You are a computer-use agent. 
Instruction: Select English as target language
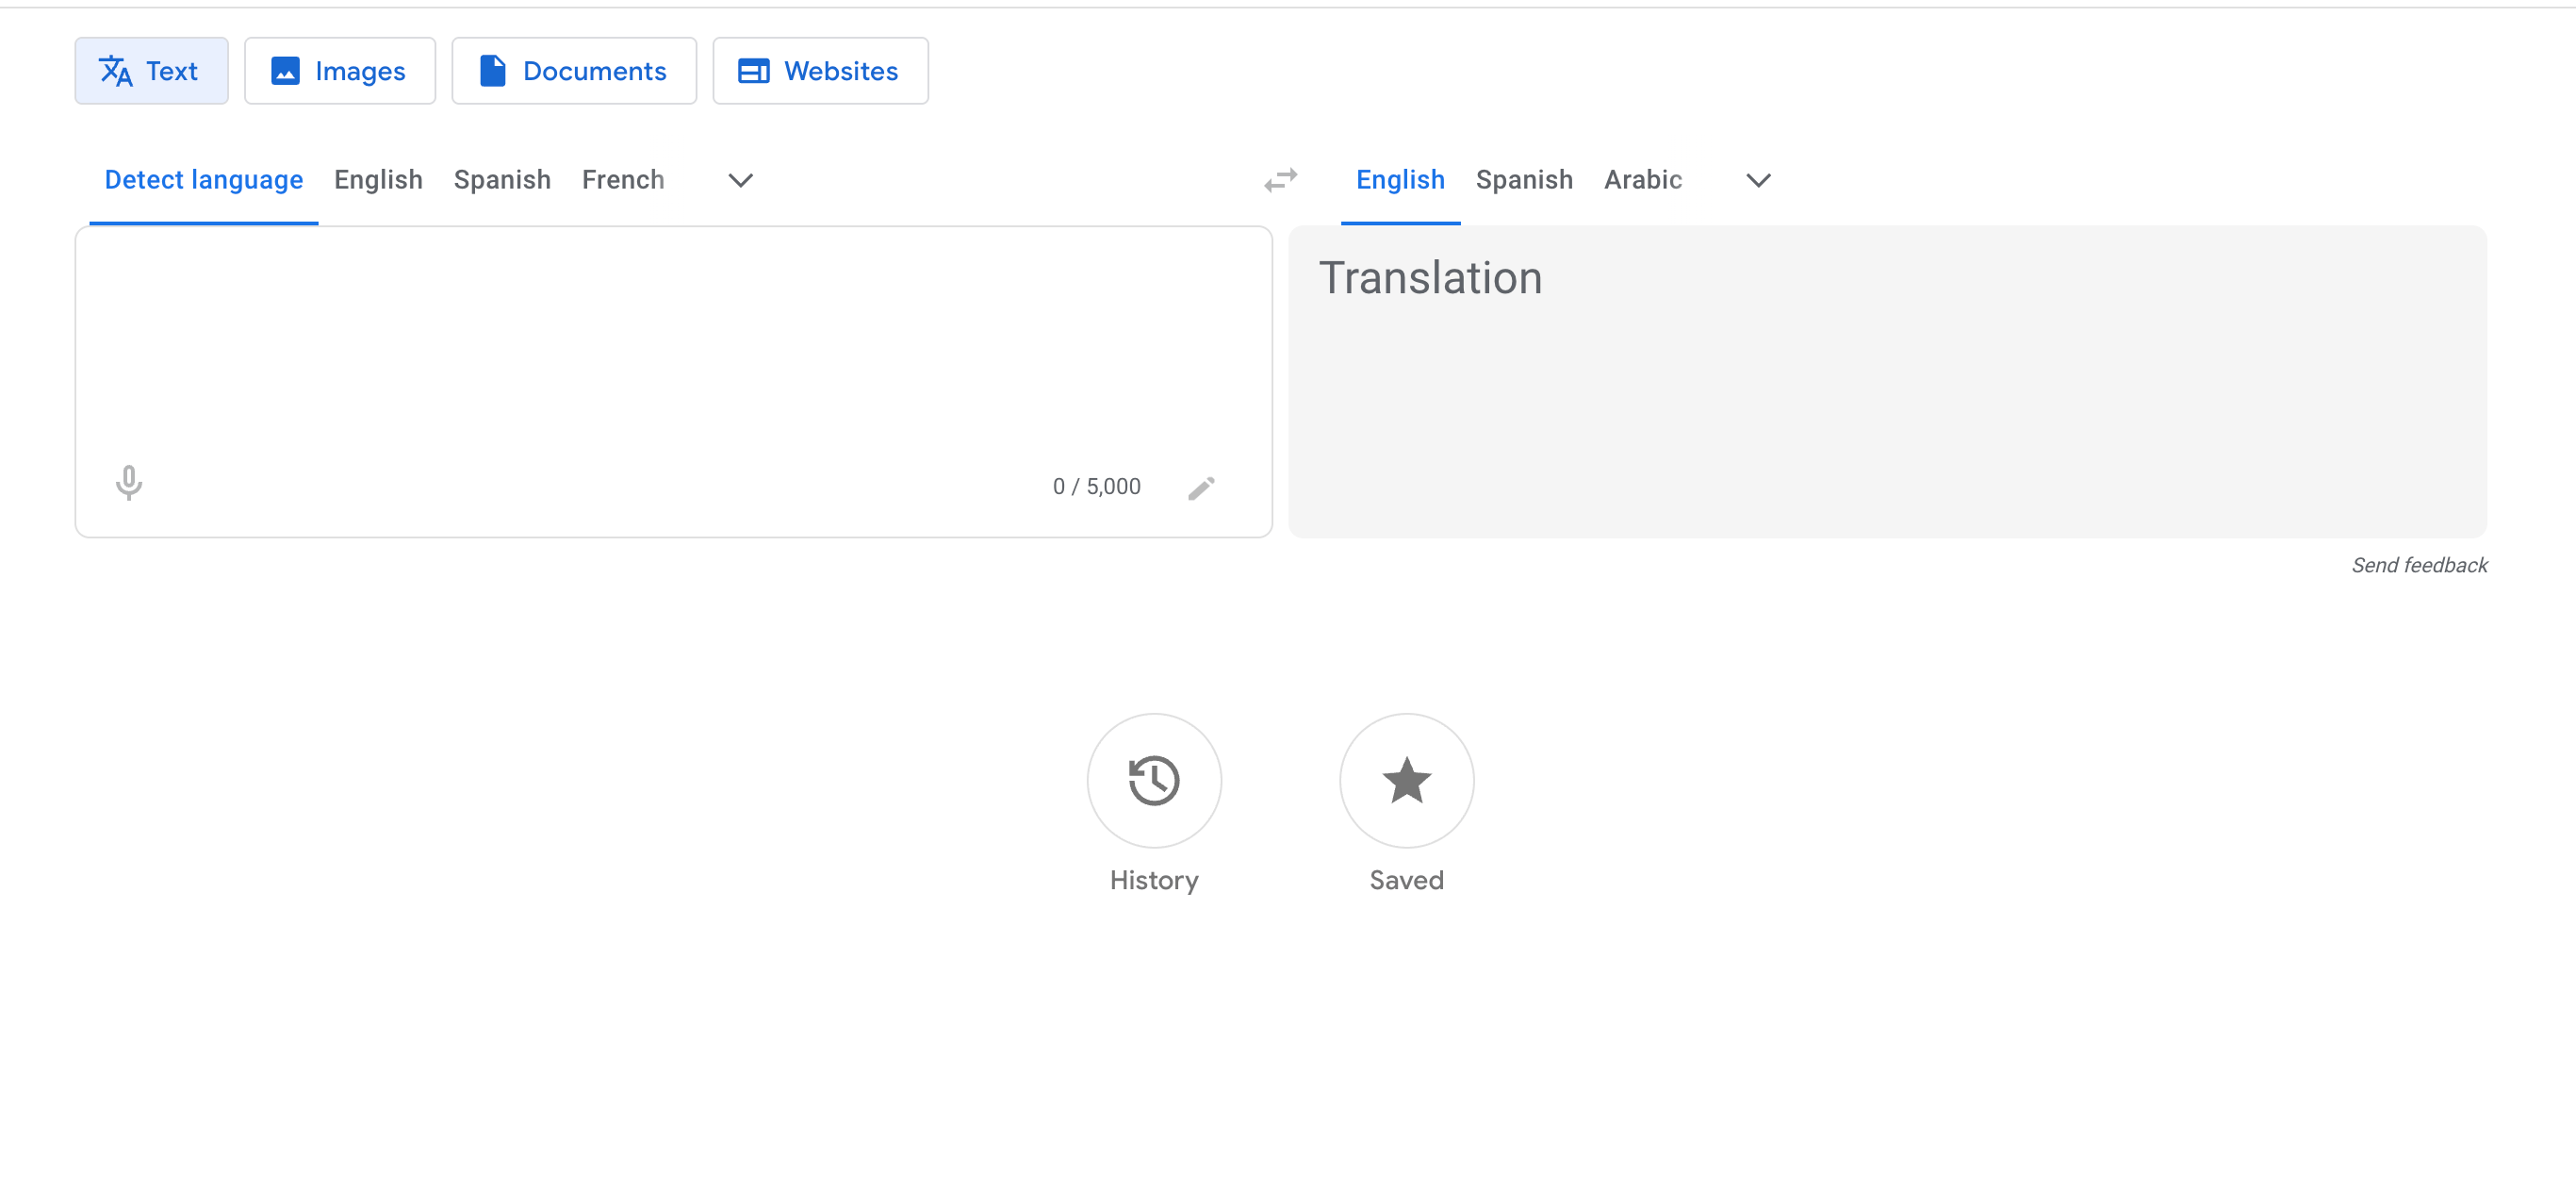(1399, 180)
